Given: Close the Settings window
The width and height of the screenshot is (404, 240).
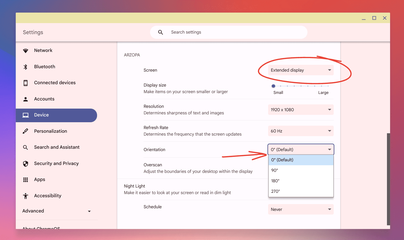Looking at the screenshot, I should [385, 18].
